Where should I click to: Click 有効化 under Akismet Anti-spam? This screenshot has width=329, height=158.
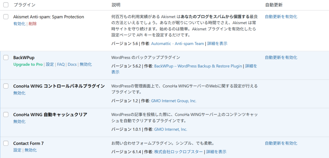[x=19, y=24]
